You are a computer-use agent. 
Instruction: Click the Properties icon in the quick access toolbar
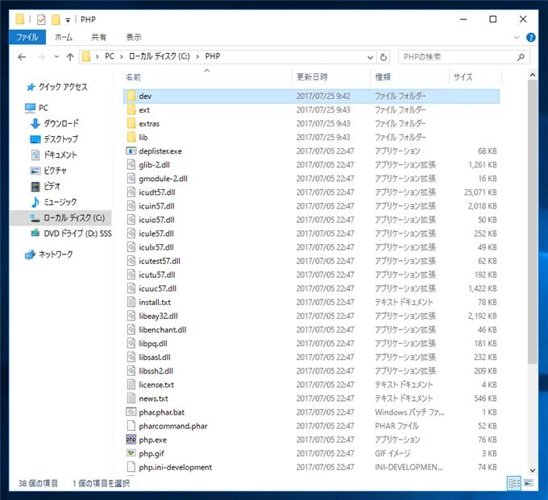coord(41,19)
